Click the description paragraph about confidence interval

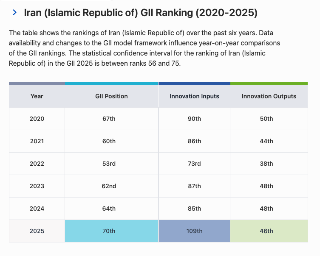coord(144,48)
